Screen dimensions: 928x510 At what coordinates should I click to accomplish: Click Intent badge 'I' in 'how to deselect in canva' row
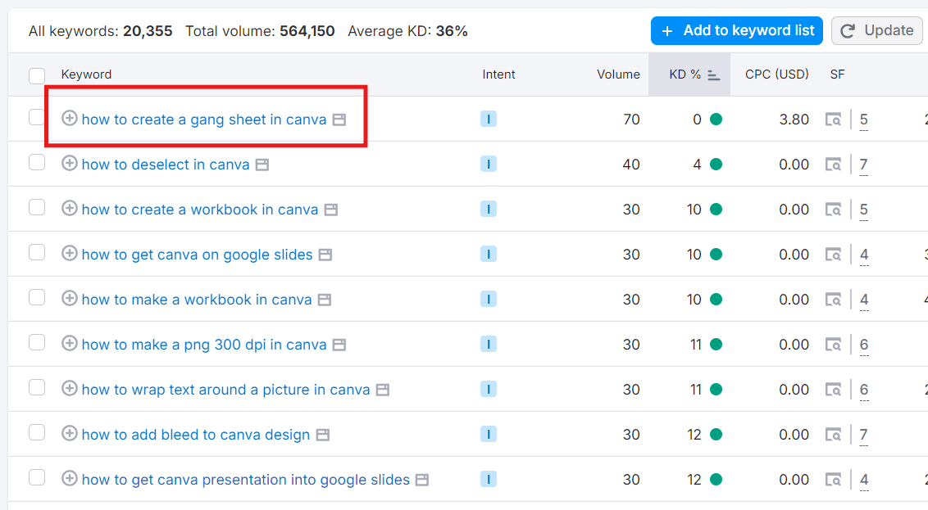pyautogui.click(x=489, y=165)
